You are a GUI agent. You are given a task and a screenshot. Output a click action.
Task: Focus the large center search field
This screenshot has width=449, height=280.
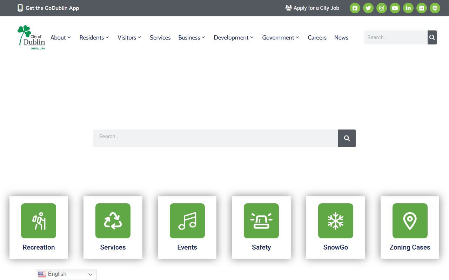[215, 138]
